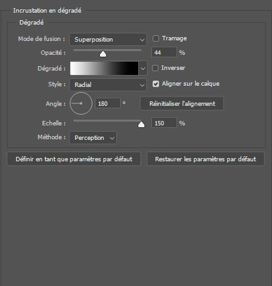Click the Opacité percentage field showing 44
Image resolution: width=272 pixels, height=286 pixels.
tap(164, 52)
